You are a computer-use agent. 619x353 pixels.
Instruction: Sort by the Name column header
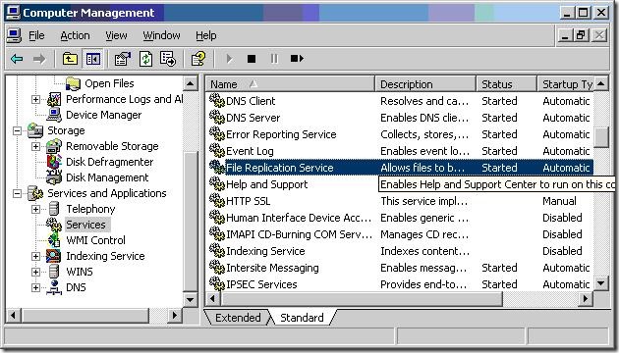tap(290, 84)
